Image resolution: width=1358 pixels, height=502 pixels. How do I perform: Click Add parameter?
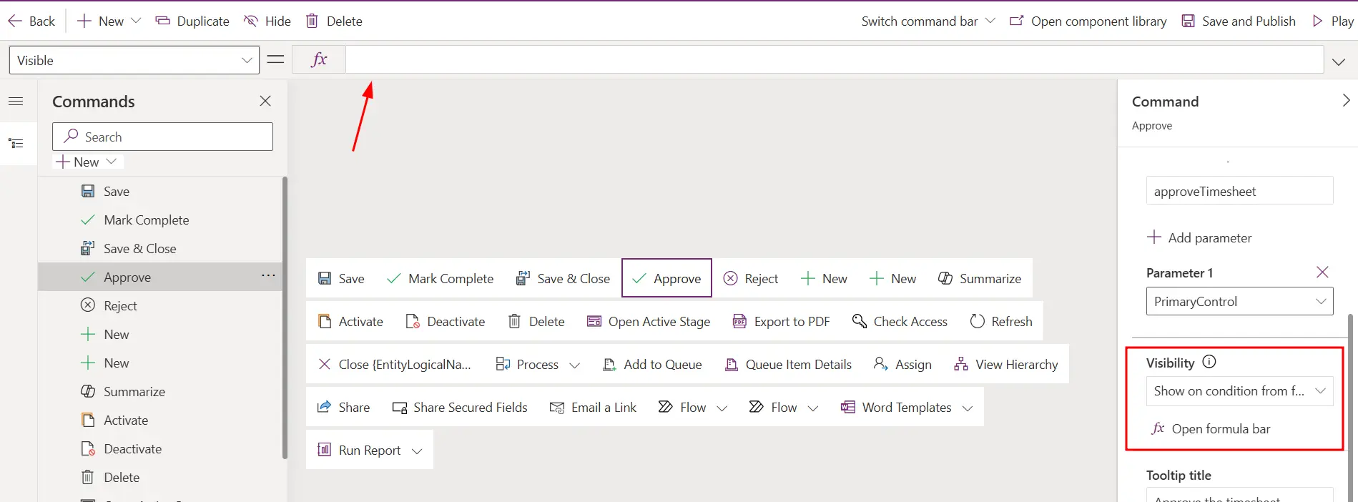(x=1199, y=237)
